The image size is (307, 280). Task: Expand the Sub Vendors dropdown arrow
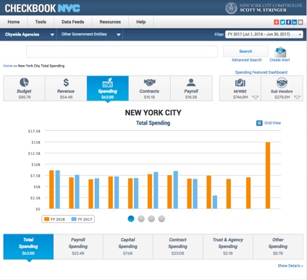297,97
